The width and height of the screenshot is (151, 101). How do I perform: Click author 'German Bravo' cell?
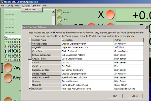click(x=129, y=51)
